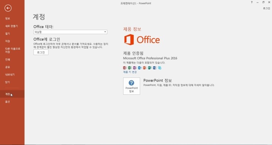
Task: Click the 제품 정보 heading
Action: [x=132, y=29]
